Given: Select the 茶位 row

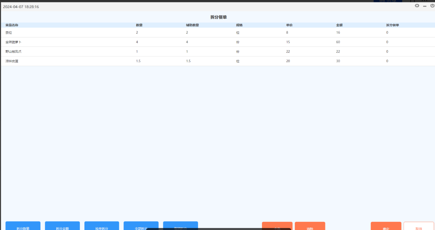Looking at the screenshot, I should pyautogui.click(x=9, y=32).
